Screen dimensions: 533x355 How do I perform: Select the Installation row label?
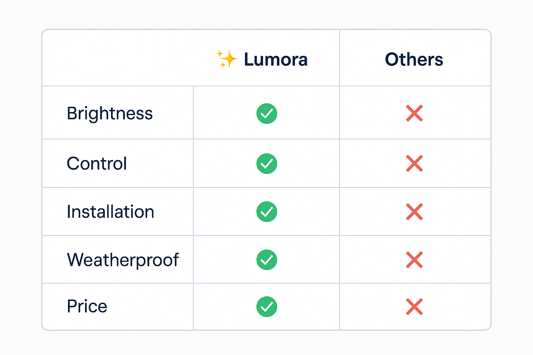110,211
